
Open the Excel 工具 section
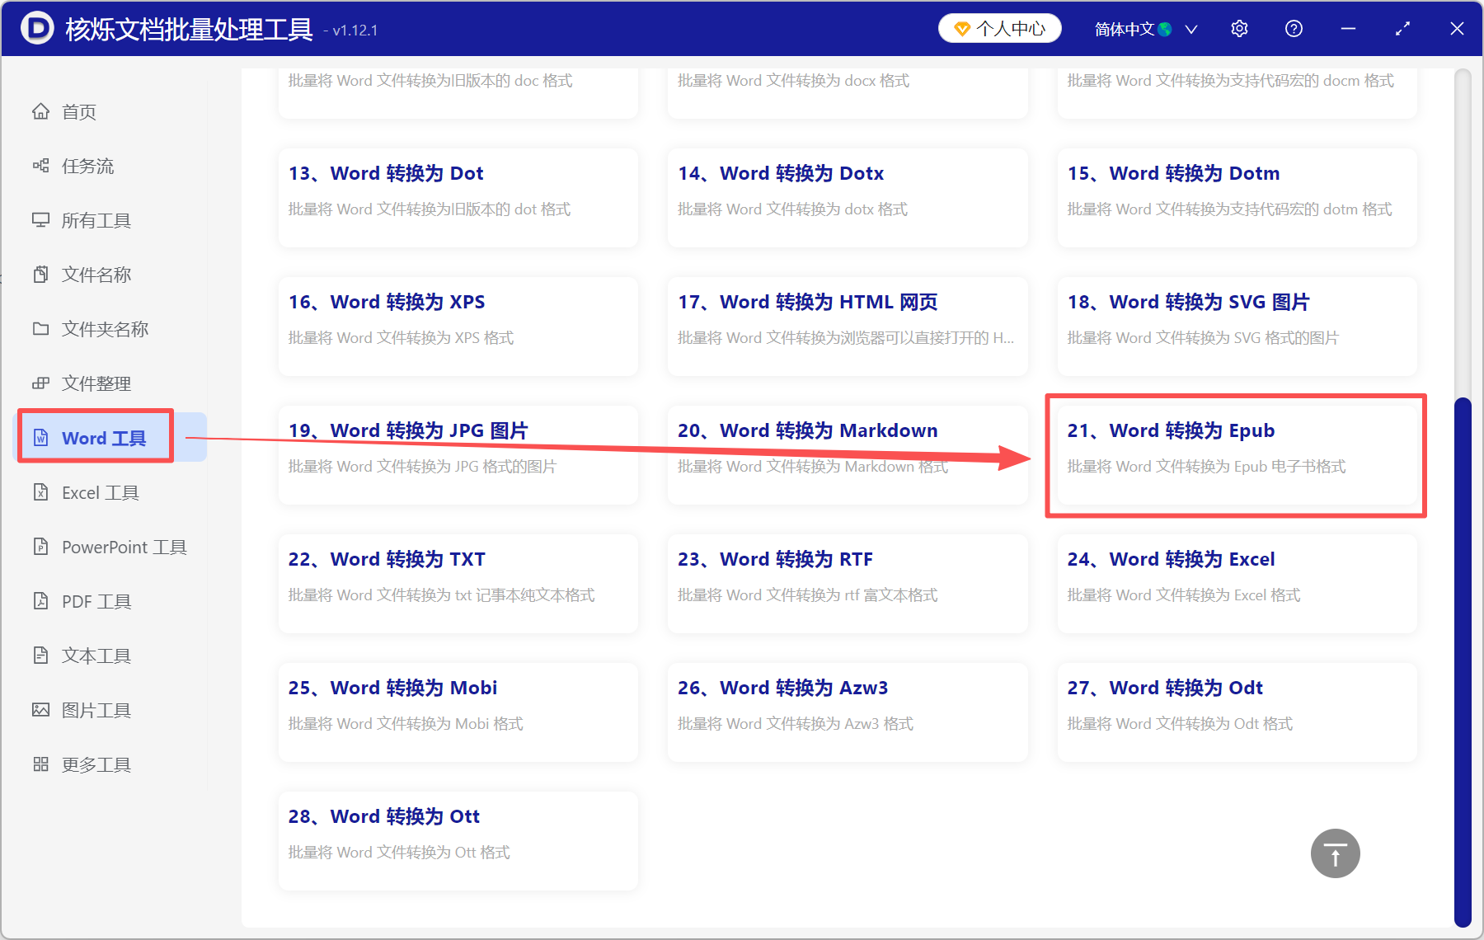pos(94,492)
